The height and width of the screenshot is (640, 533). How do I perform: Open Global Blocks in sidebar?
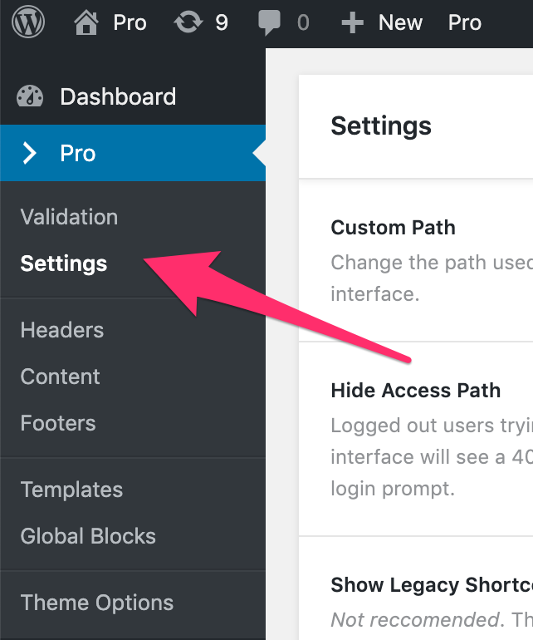point(88,536)
